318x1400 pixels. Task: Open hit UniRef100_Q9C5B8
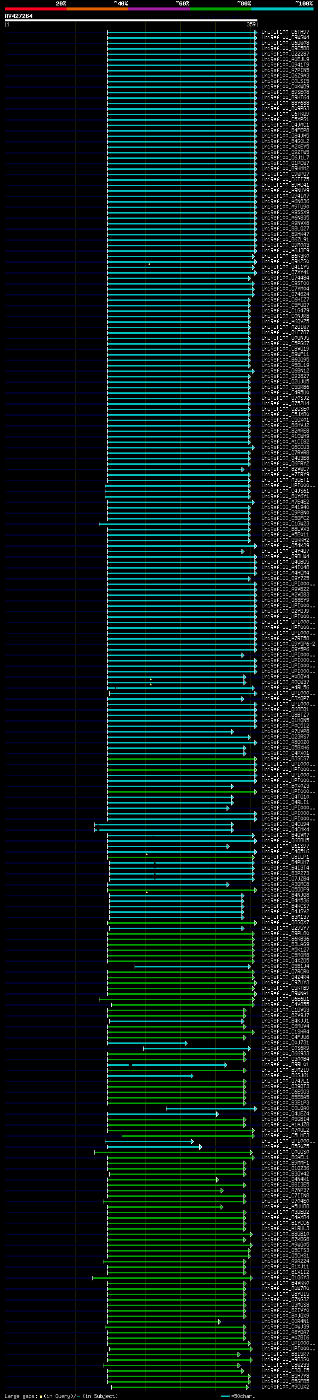(x=285, y=48)
